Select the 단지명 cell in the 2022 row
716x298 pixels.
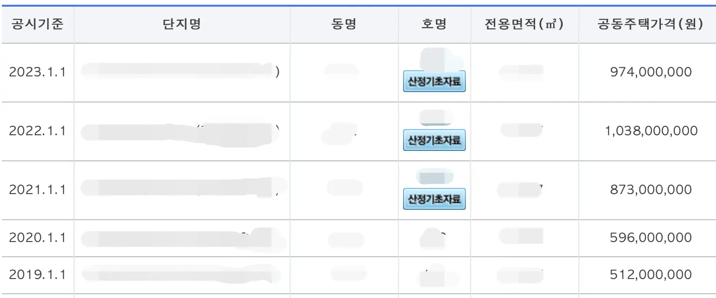182,131
